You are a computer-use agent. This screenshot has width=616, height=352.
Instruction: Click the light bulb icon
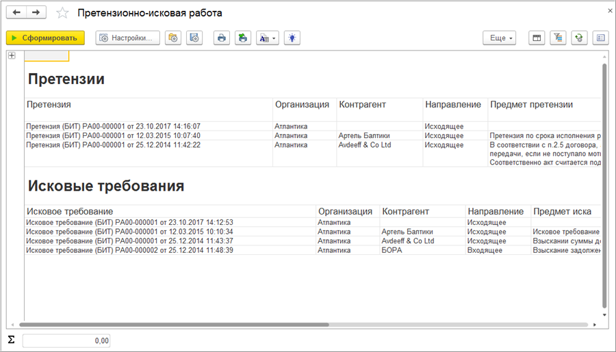292,38
